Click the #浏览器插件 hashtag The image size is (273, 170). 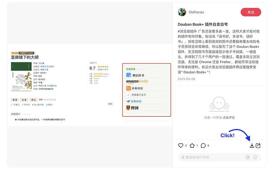click(x=187, y=31)
